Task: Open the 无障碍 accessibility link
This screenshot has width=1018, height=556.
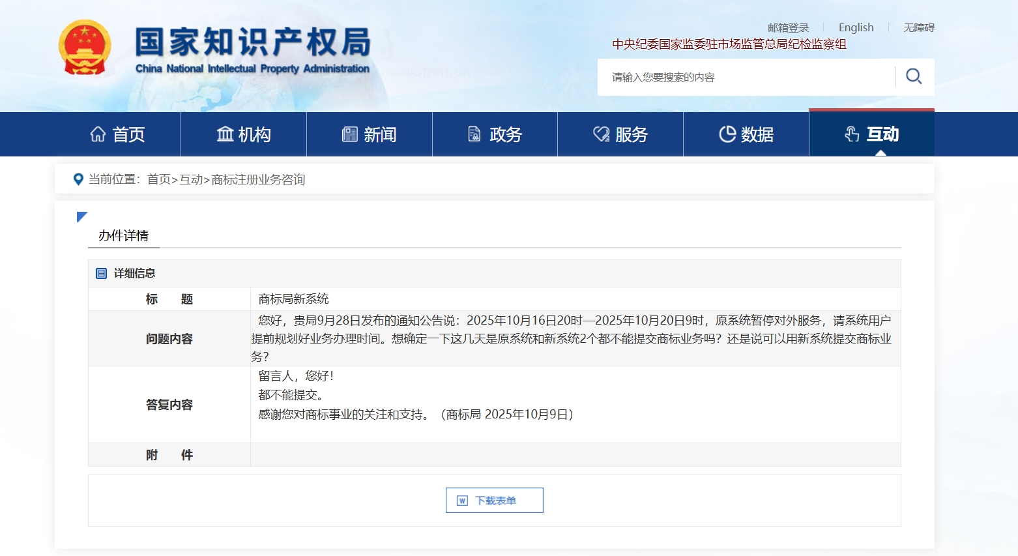Action: point(918,27)
